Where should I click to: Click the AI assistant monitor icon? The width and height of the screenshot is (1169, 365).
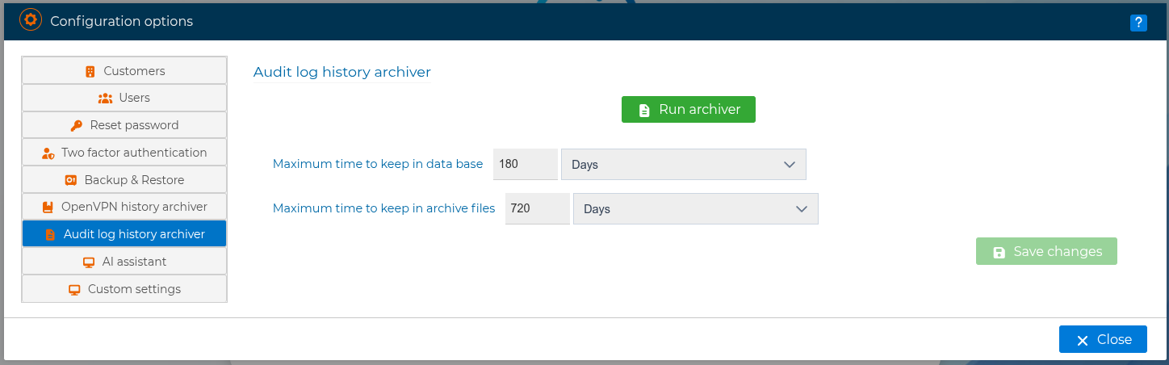coord(89,262)
